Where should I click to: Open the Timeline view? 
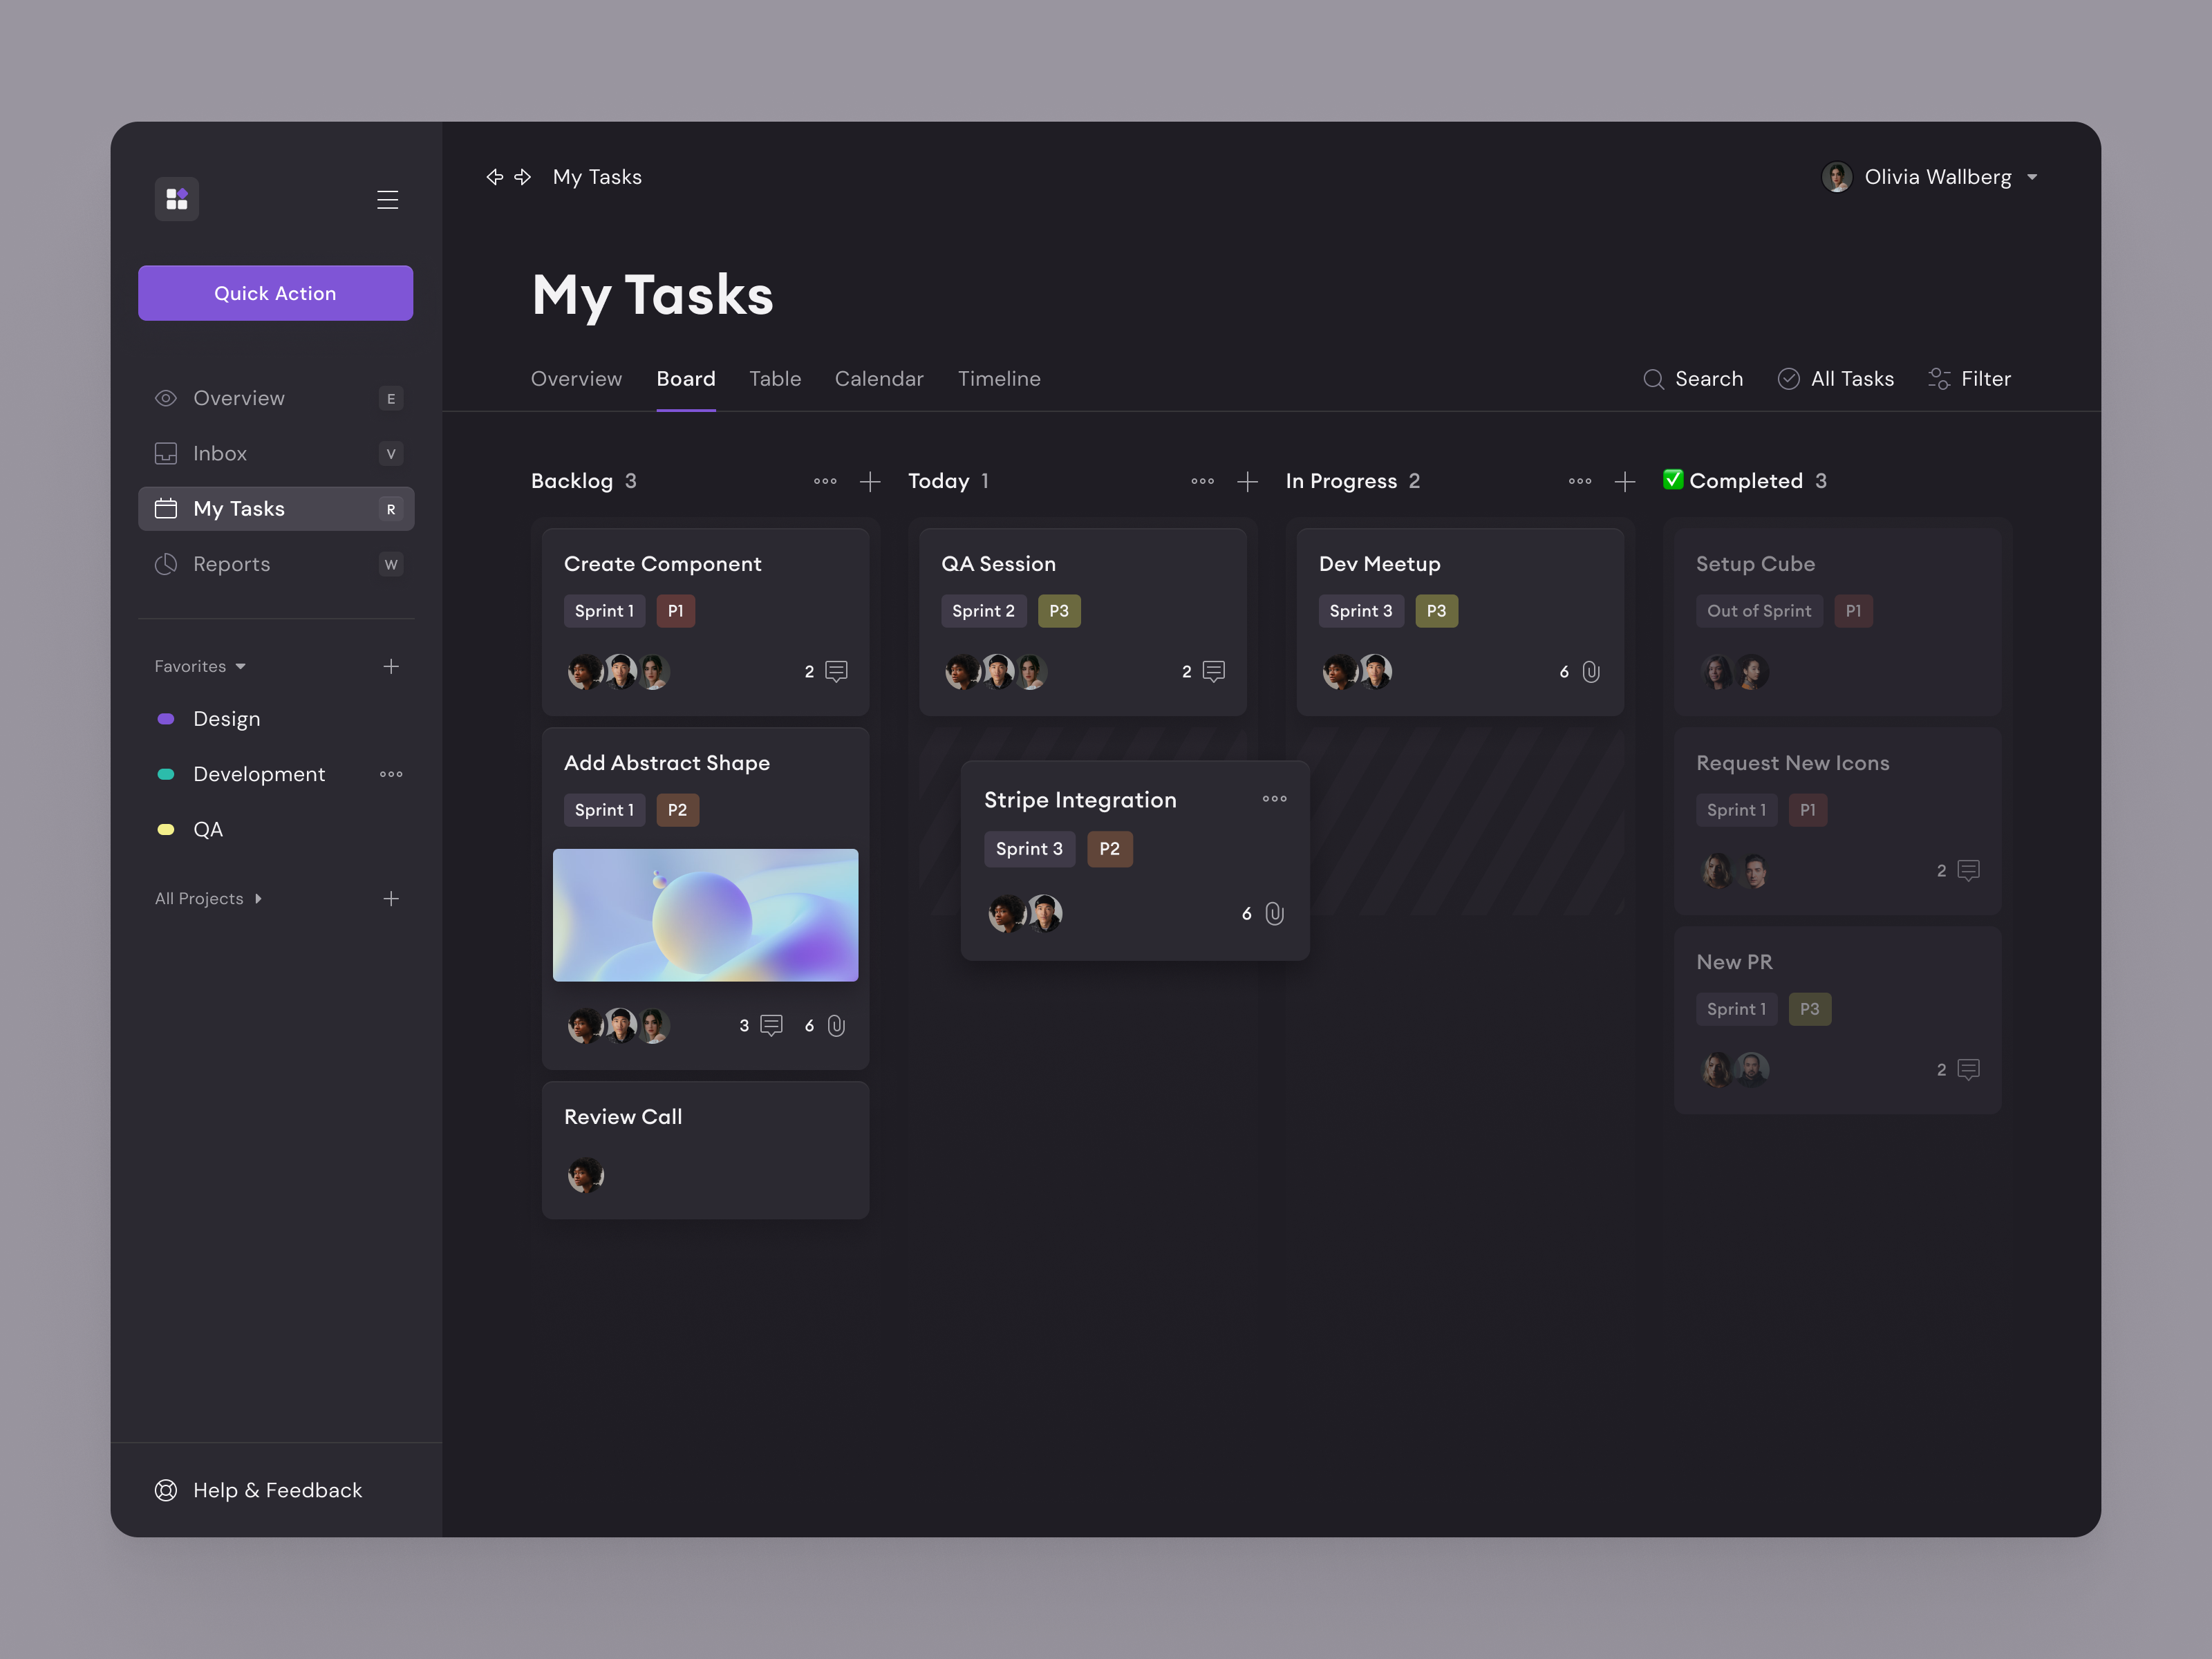(999, 379)
